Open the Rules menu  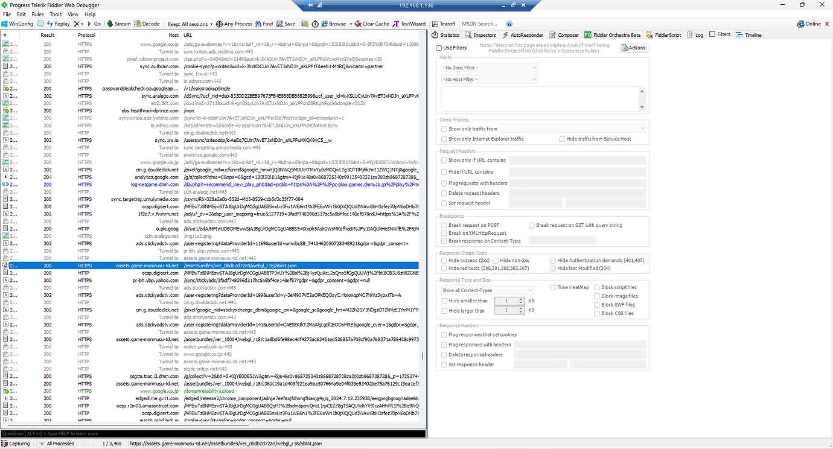[x=37, y=14]
